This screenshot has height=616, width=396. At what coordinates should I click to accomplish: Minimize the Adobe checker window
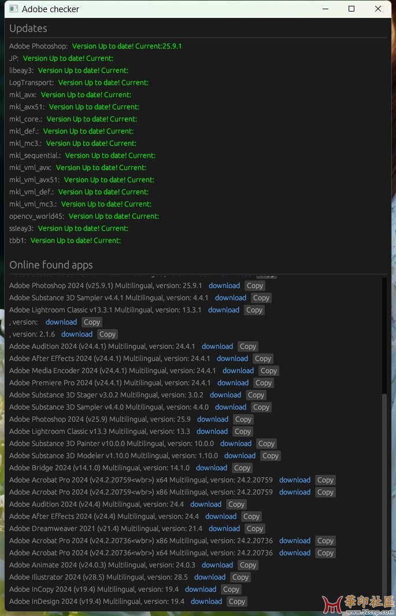[325, 9]
